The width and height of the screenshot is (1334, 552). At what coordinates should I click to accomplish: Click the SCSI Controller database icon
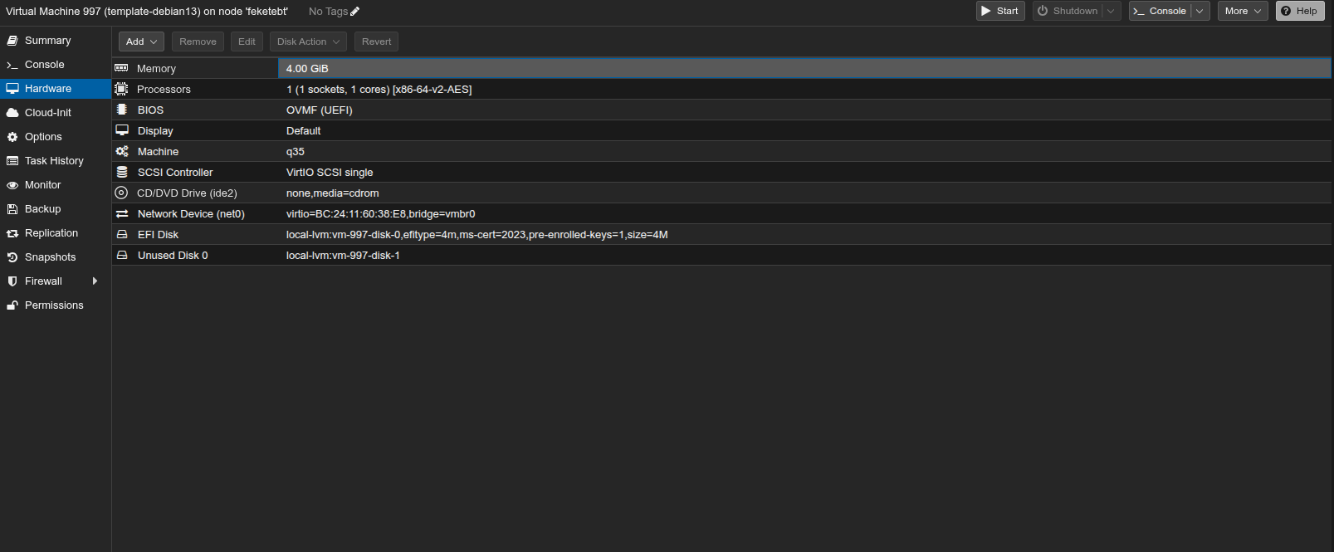(122, 172)
